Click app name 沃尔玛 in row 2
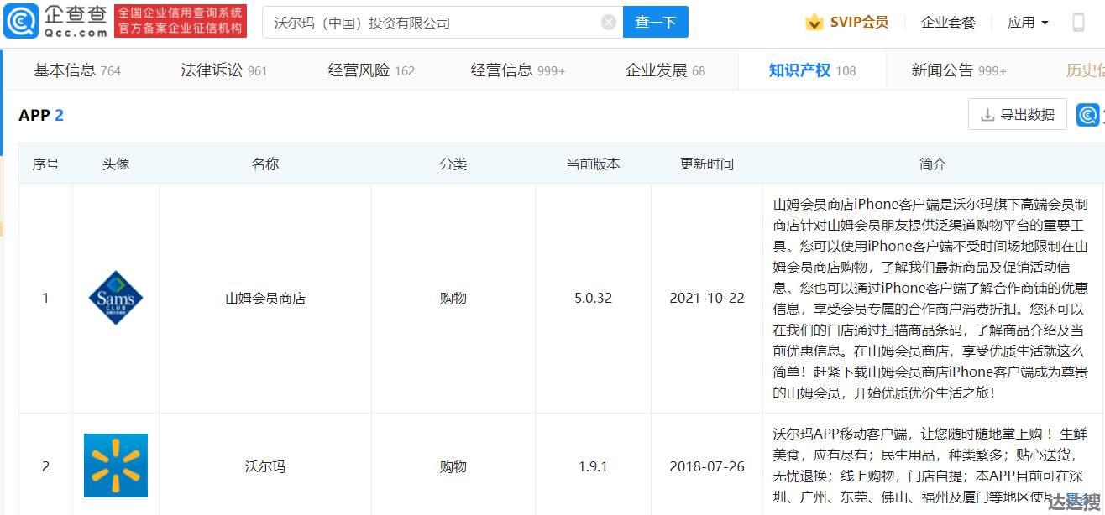Viewport: 1105px width, 515px height. click(265, 466)
